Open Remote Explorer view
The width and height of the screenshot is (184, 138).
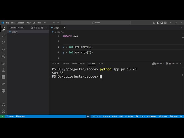3,63
